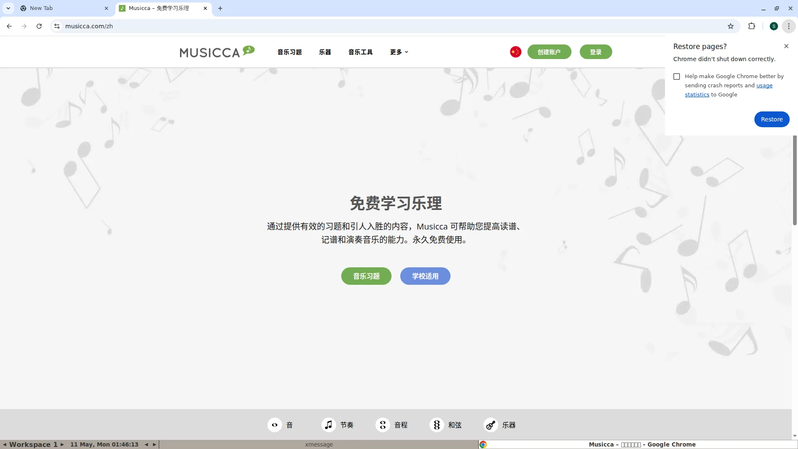Screen dimensions: 798x449
Task: Go back with the browser back arrow
Action: [x=9, y=26]
